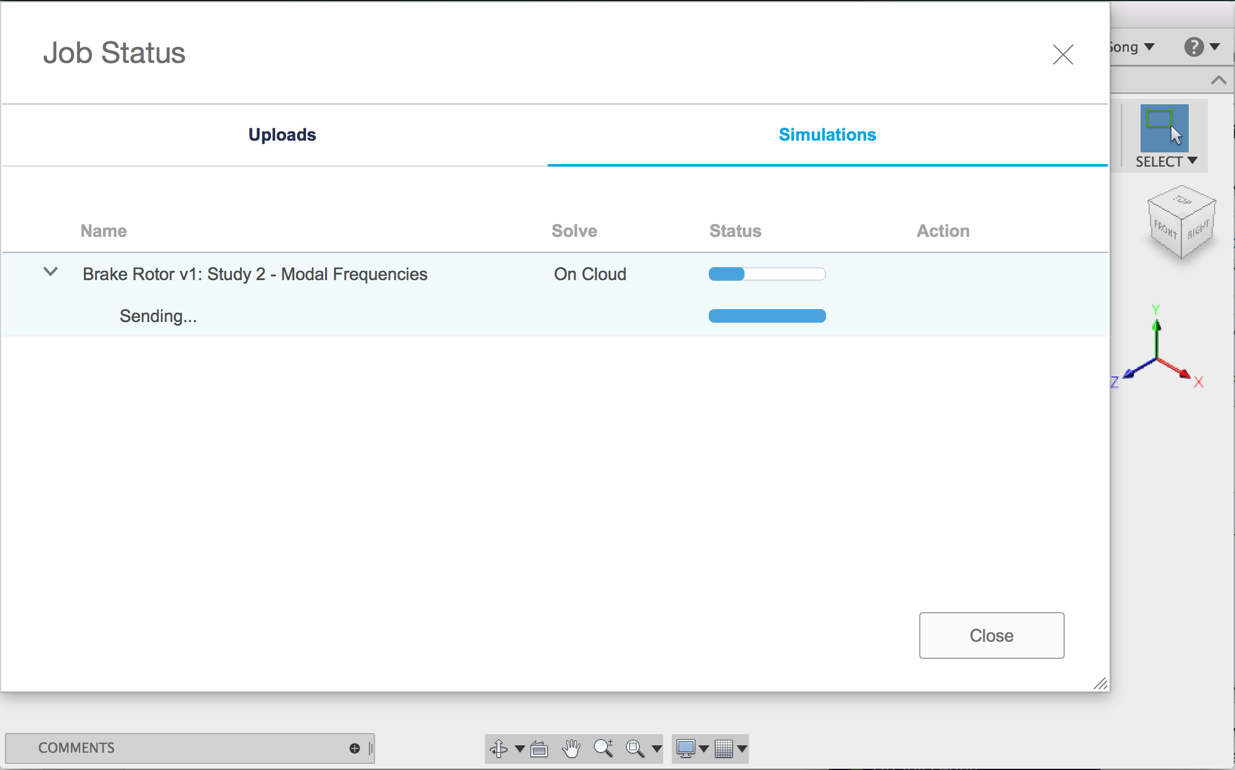1235x770 pixels.
Task: Click the Select tool icon
Action: pos(1164,128)
